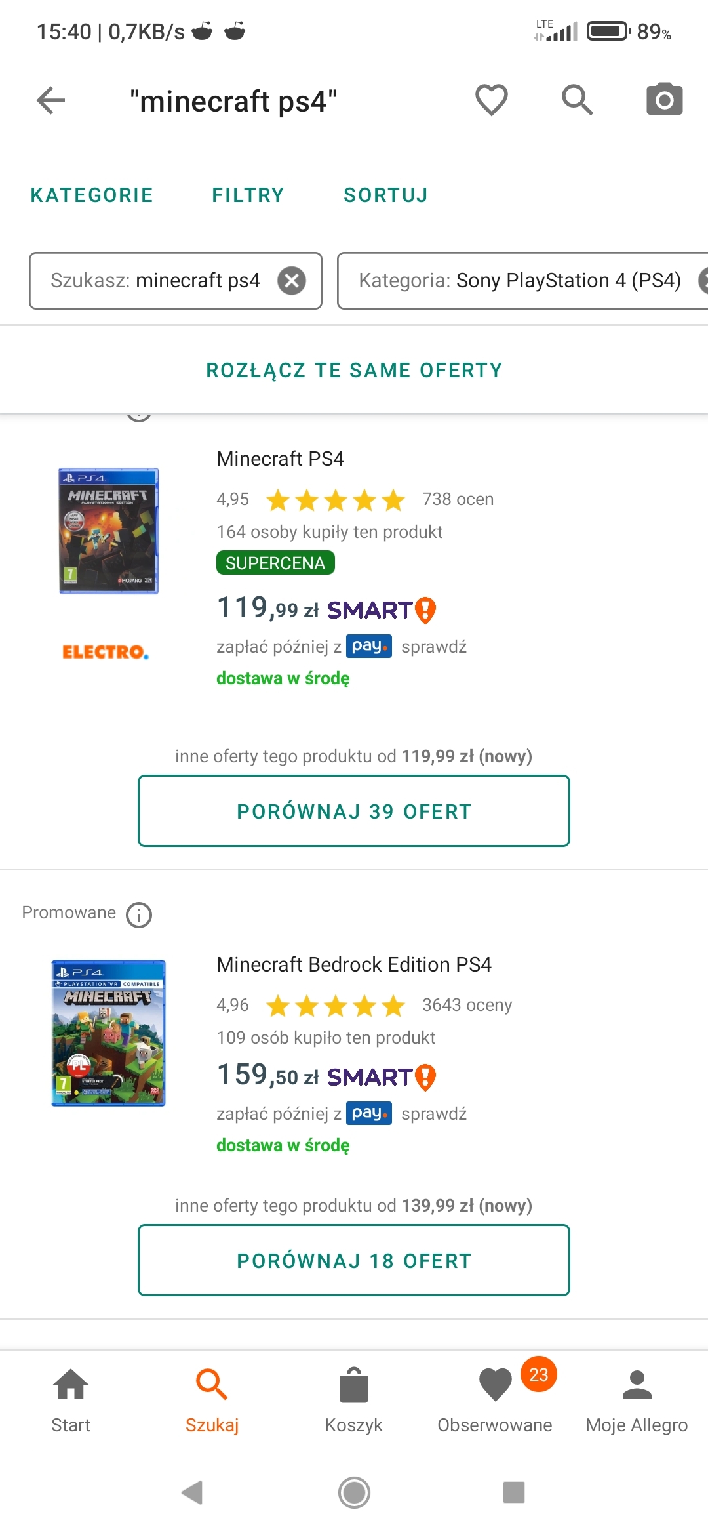Viewport: 708px width, 1535px height.
Task: Tap 'sprawdź' link under 119,99 zł
Action: (434, 647)
